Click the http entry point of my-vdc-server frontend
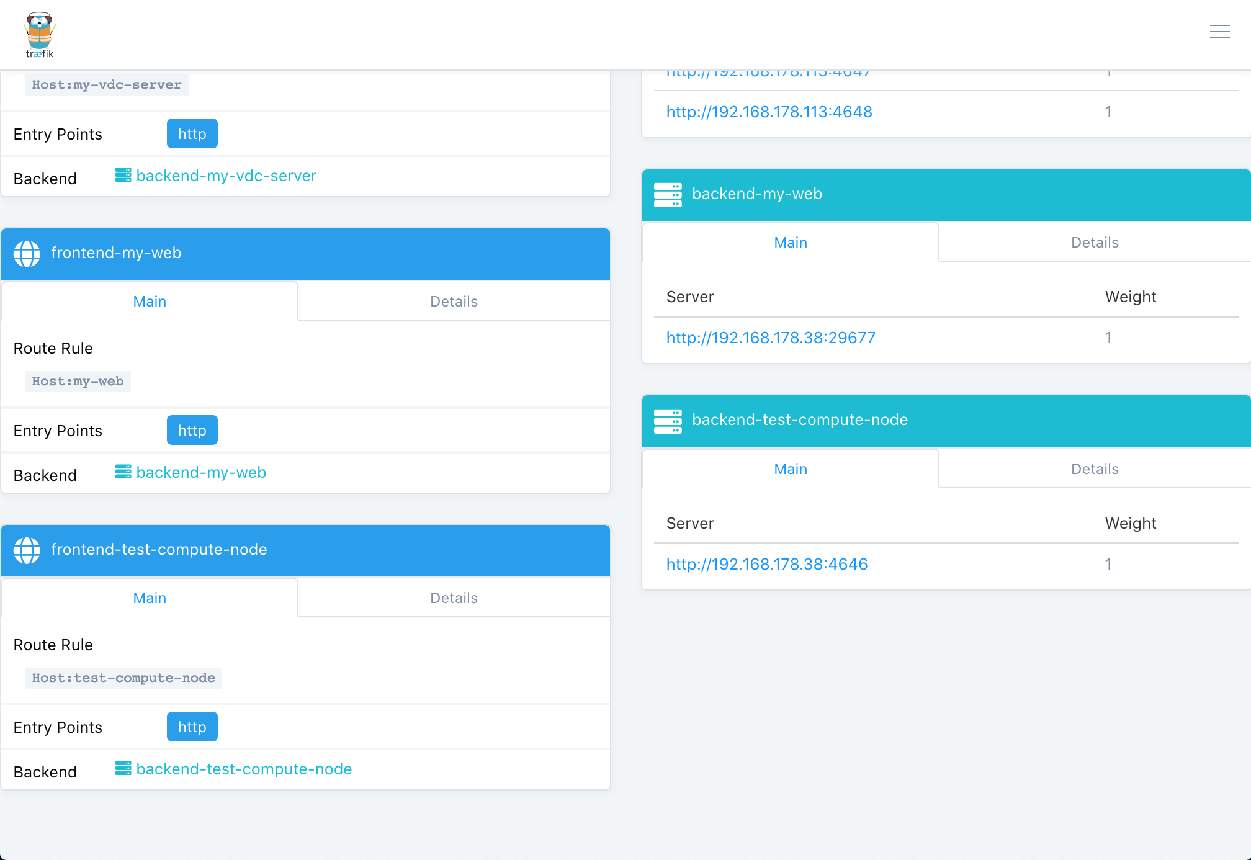This screenshot has width=1251, height=860. click(x=192, y=133)
